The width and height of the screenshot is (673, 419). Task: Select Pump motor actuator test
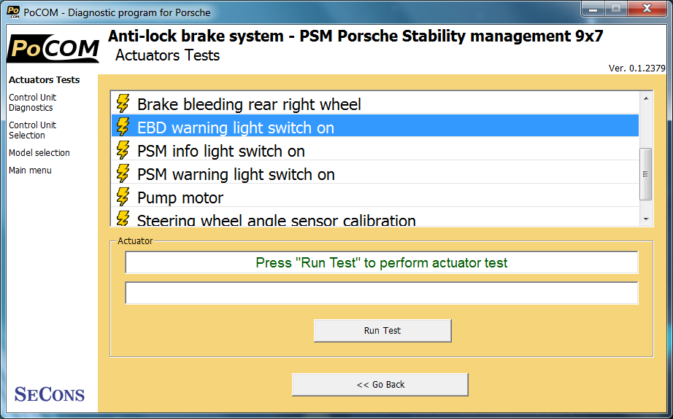375,197
